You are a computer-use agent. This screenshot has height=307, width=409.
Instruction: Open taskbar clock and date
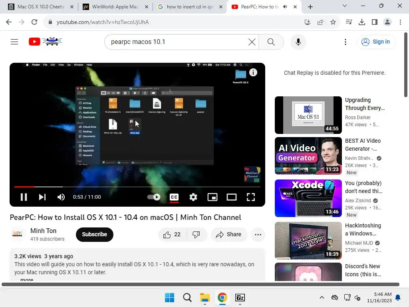[379, 297]
